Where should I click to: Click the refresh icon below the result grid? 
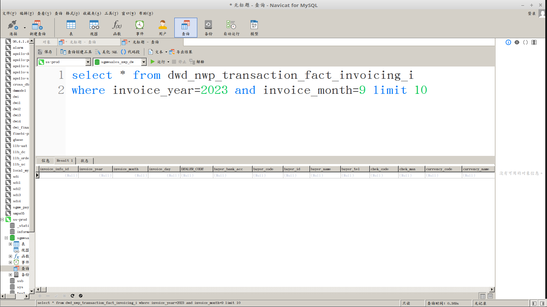72,296
